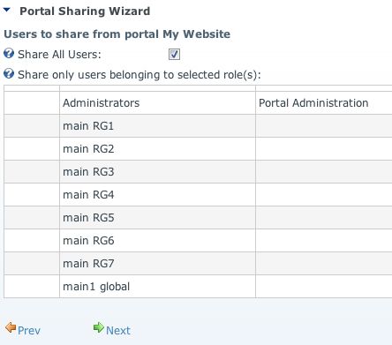Click the Users to share from portal heading
Screen dimensions: 392x345
click(x=117, y=34)
